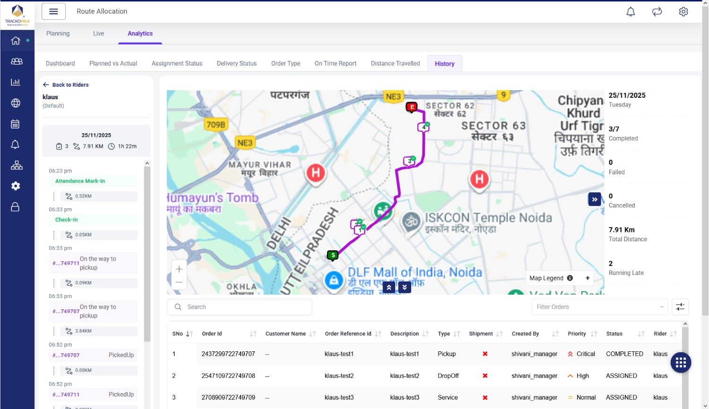Open the On Time Report tab

(335, 63)
